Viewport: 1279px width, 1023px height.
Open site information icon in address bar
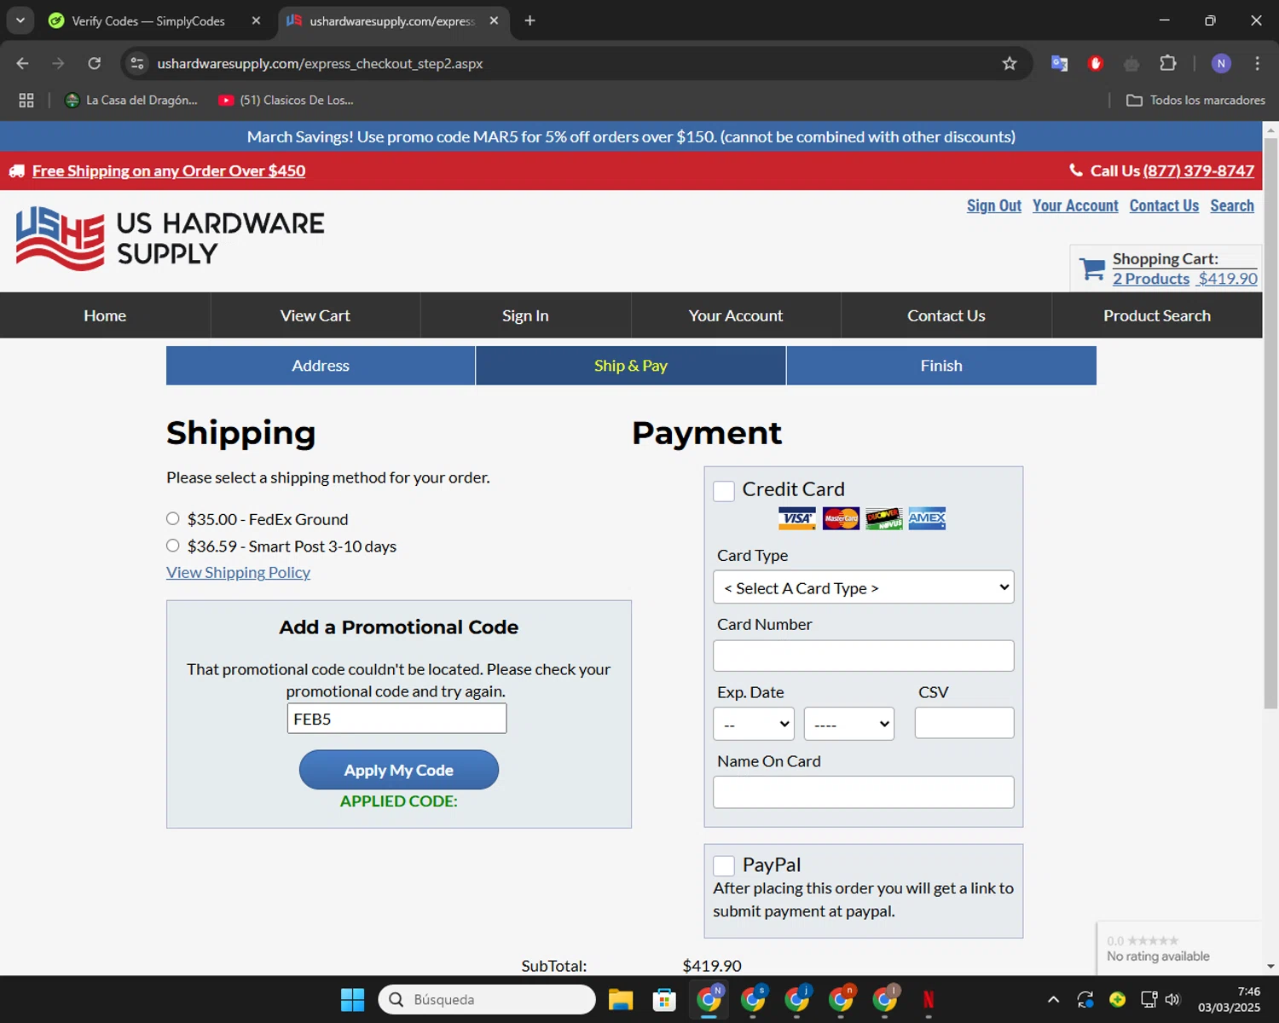(137, 63)
